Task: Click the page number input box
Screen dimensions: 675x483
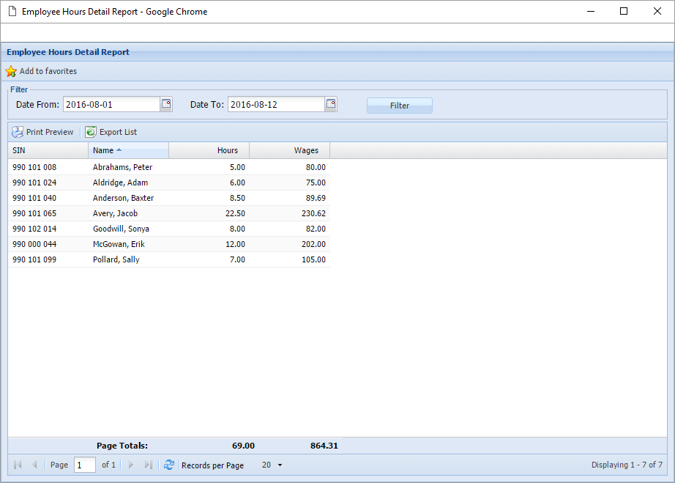Action: (84, 465)
